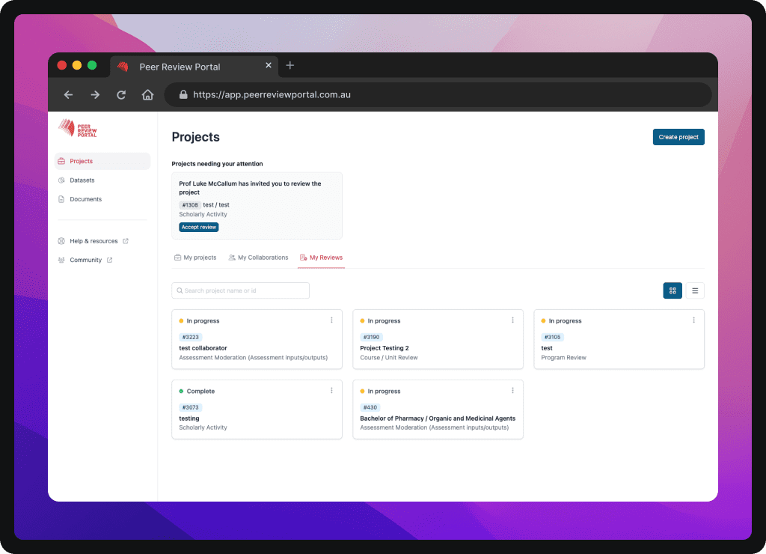Open options menu for Project Testing 2 card
This screenshot has height=554, width=766.
pyautogui.click(x=512, y=320)
